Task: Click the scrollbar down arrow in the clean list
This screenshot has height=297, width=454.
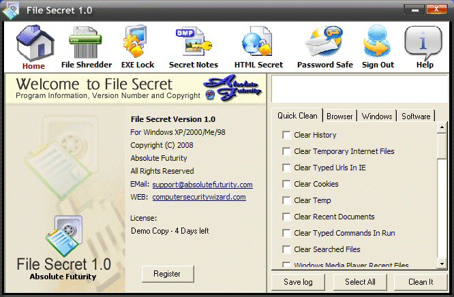Action: pyautogui.click(x=442, y=264)
